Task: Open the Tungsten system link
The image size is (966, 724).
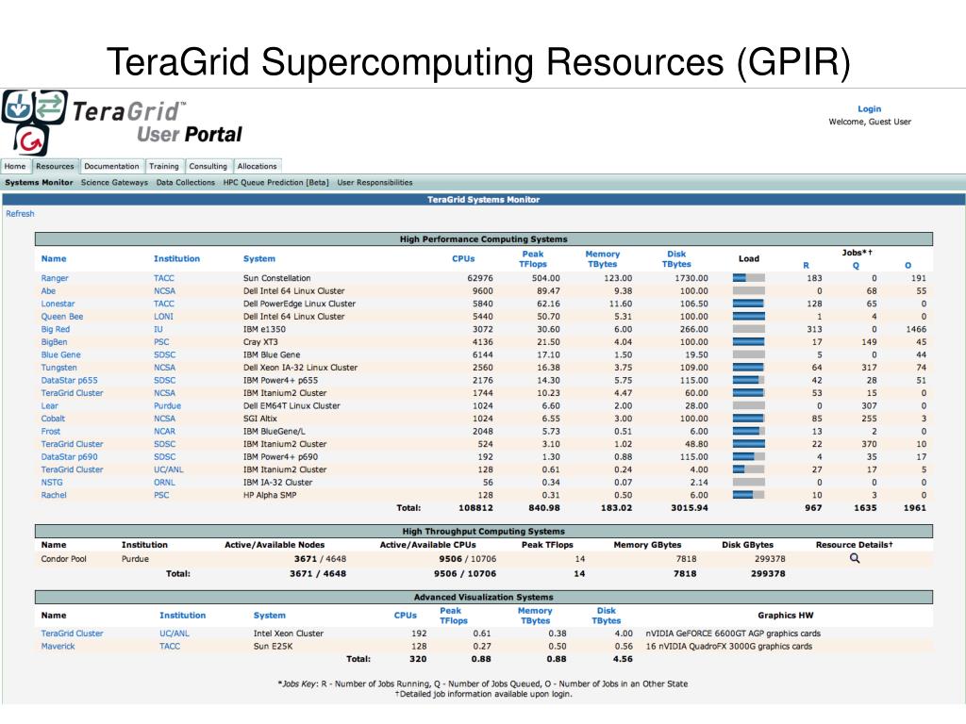Action: tap(59, 368)
